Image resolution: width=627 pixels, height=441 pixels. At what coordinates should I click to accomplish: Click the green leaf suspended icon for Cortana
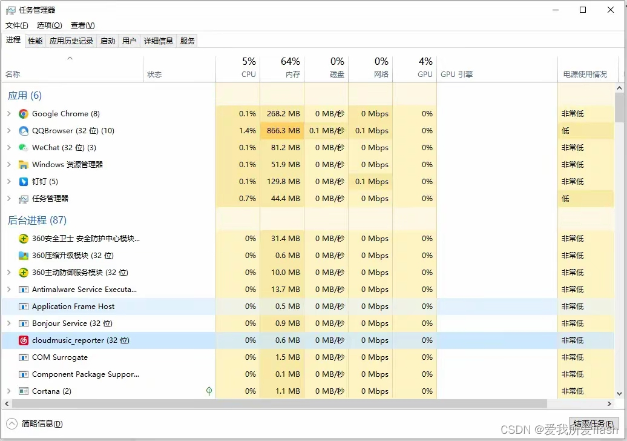209,391
